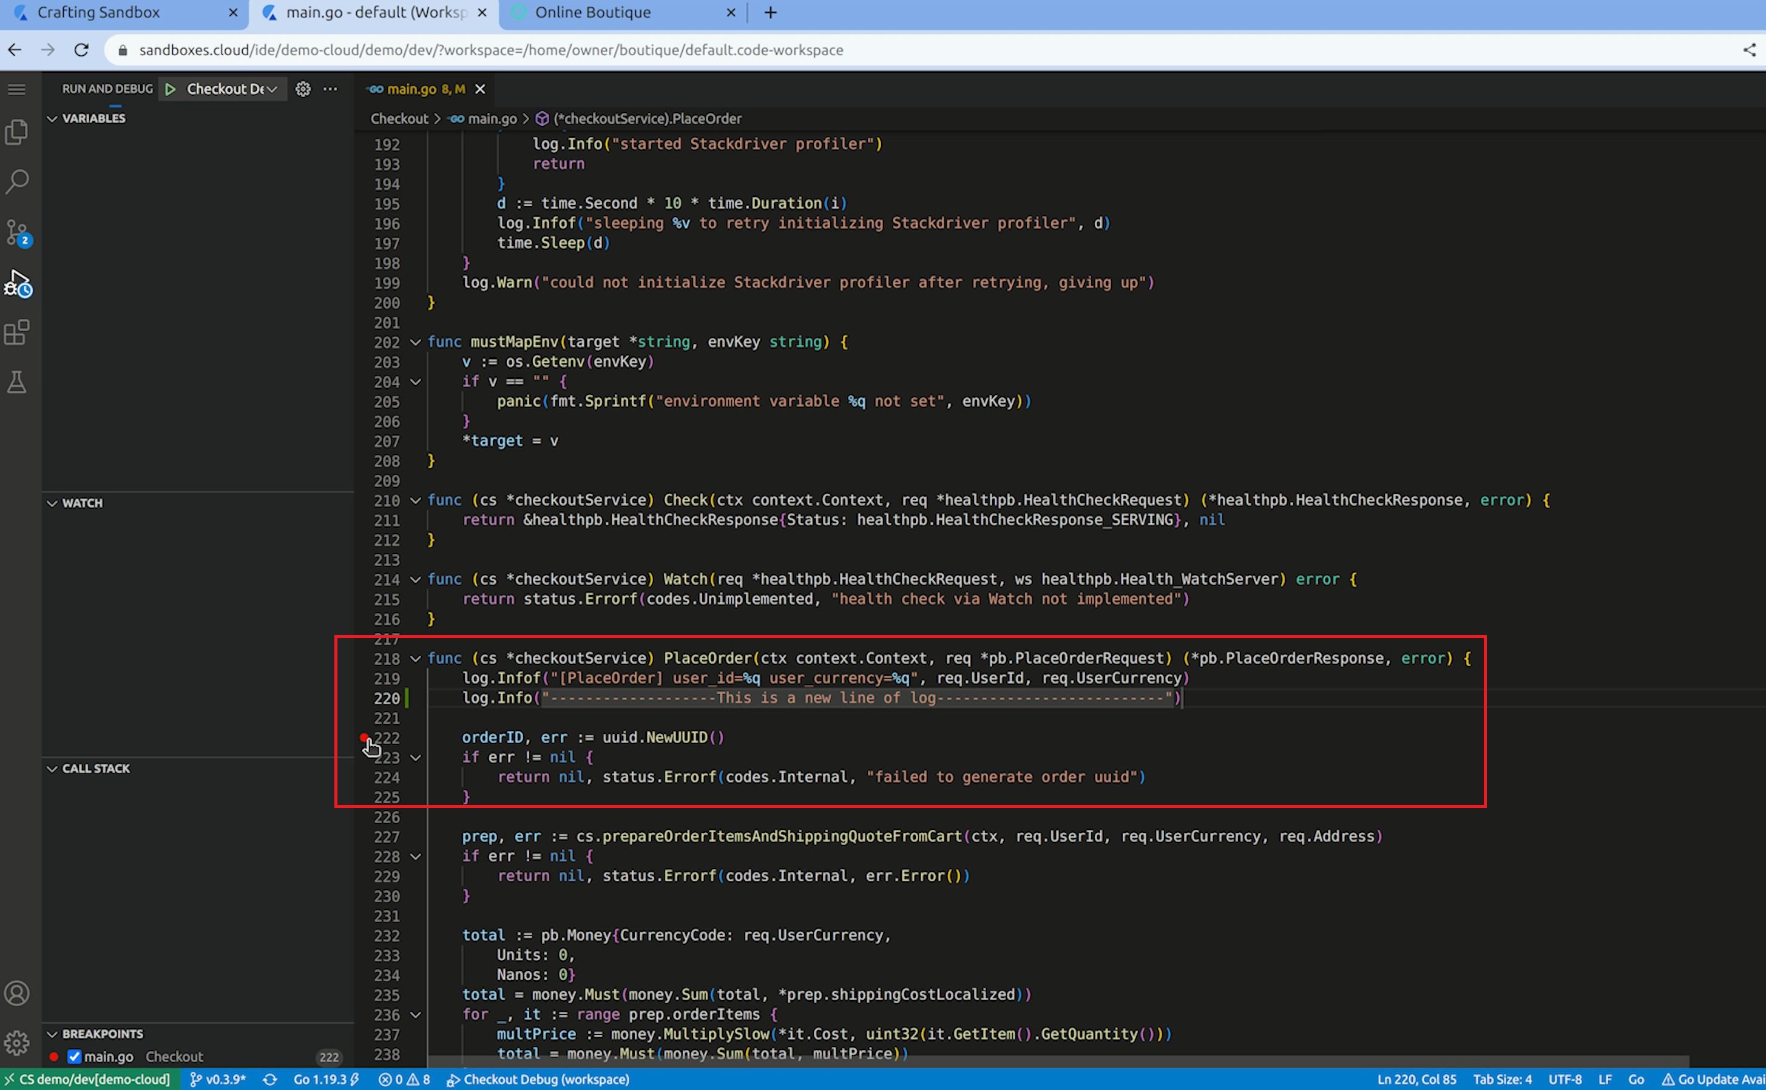The height and width of the screenshot is (1090, 1766).
Task: Open the Extensions view icon
Action: point(16,332)
